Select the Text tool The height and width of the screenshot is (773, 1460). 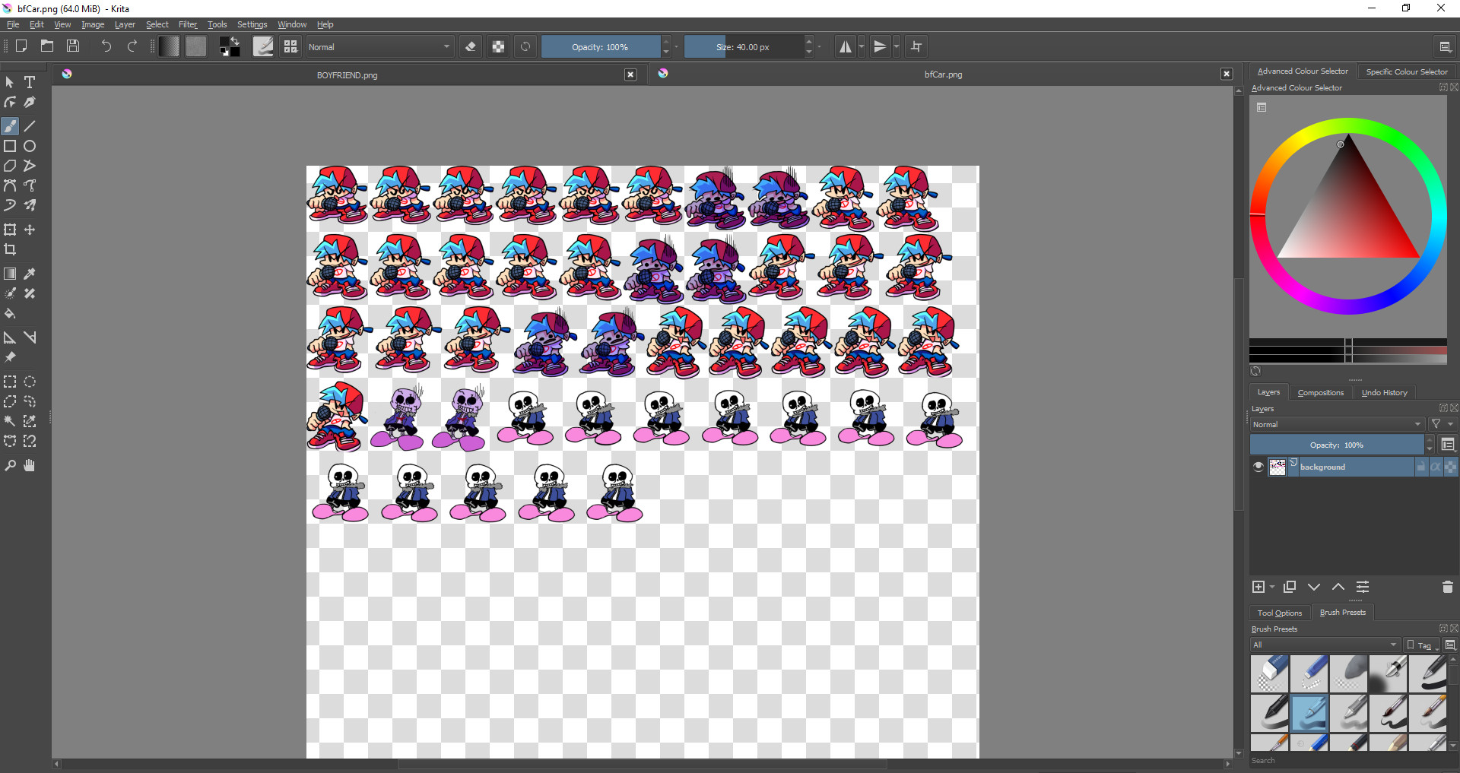click(x=30, y=82)
